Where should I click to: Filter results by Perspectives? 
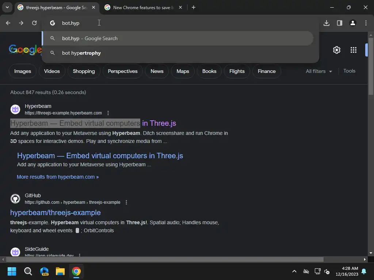click(123, 71)
